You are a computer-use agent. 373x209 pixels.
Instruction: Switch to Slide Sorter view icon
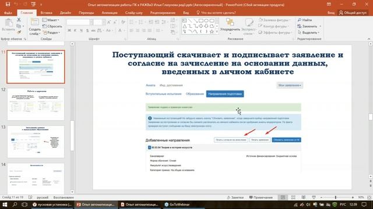293,197
